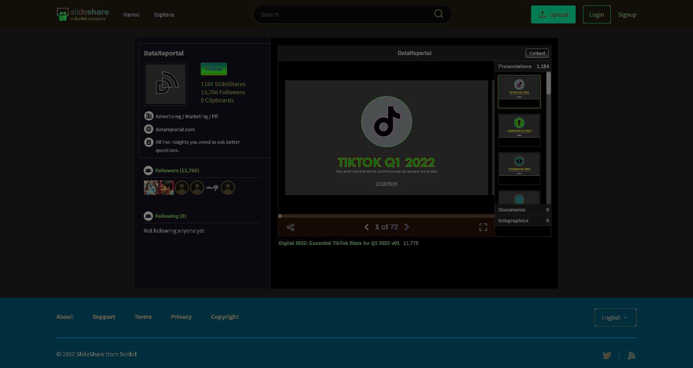Click the share icon below the slide
The height and width of the screenshot is (368, 693).
coord(291,227)
